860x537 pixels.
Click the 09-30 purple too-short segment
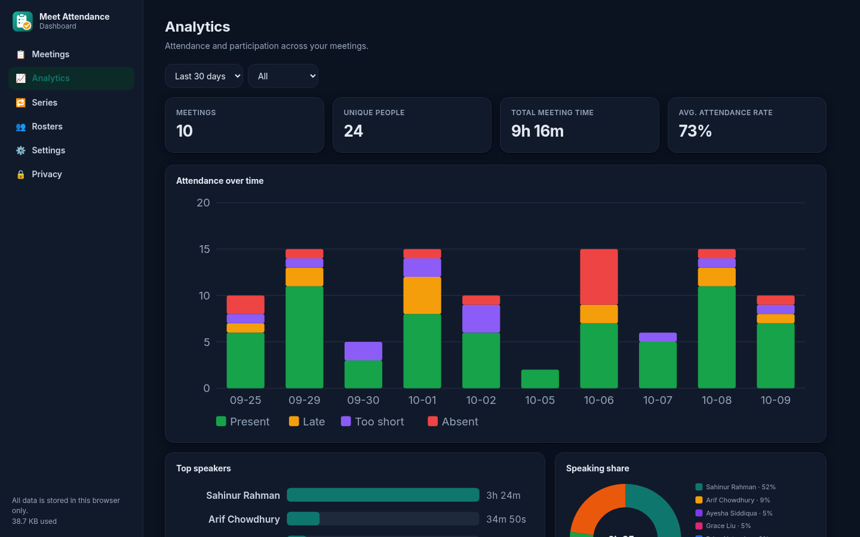click(x=363, y=351)
